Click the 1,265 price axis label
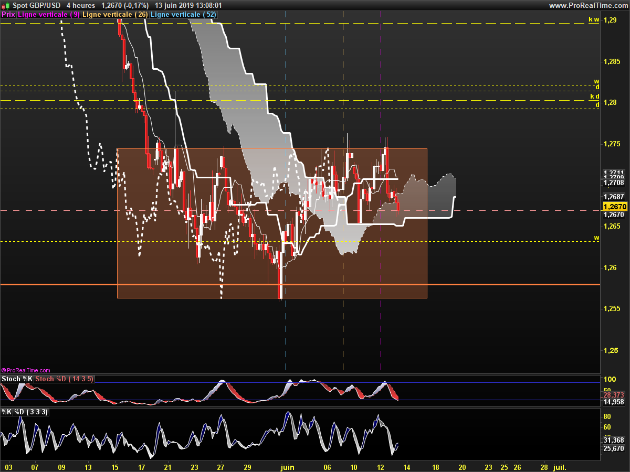 tap(612, 227)
